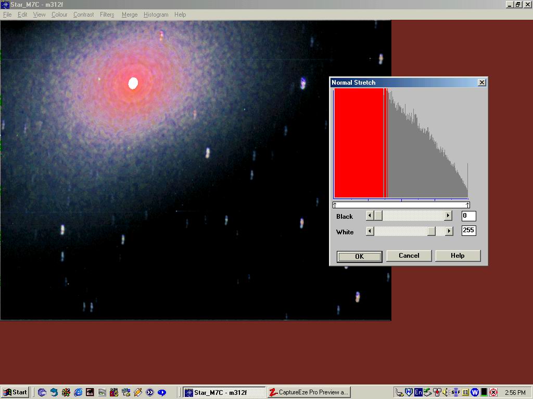Open the Colour menu
Image resolution: width=533 pixels, height=399 pixels.
pos(59,15)
